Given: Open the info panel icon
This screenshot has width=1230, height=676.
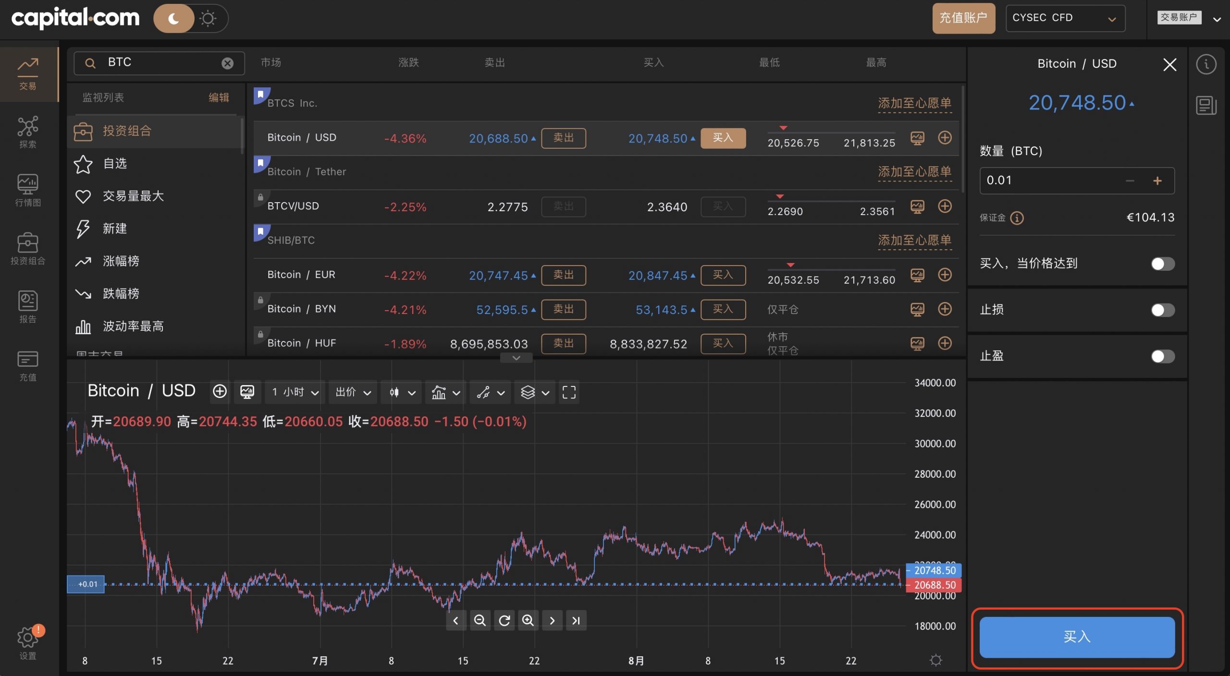Looking at the screenshot, I should pos(1206,64).
